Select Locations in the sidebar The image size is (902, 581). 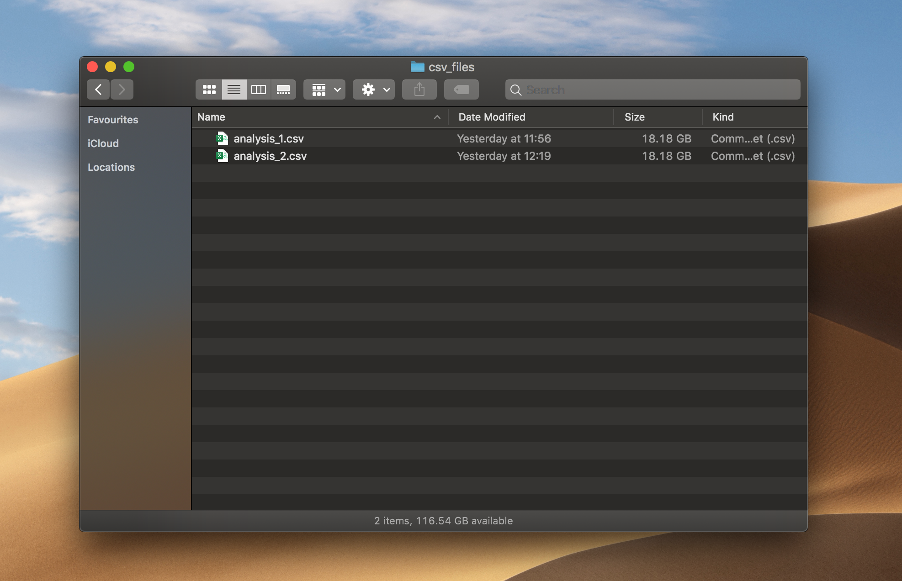(x=111, y=167)
